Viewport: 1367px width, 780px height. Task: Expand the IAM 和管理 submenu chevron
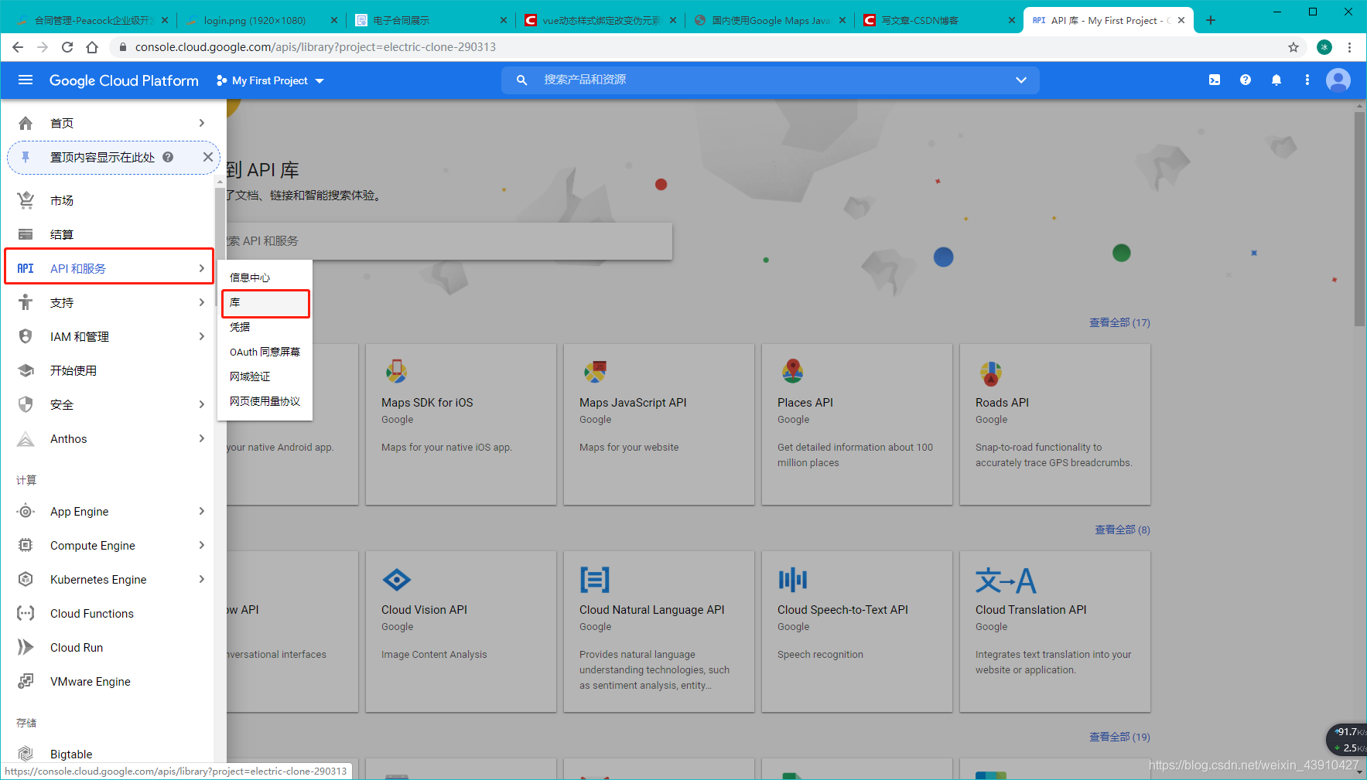[x=201, y=336]
